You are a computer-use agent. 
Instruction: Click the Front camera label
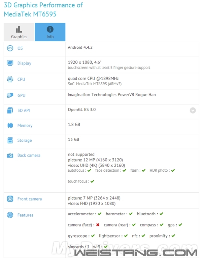(30, 199)
